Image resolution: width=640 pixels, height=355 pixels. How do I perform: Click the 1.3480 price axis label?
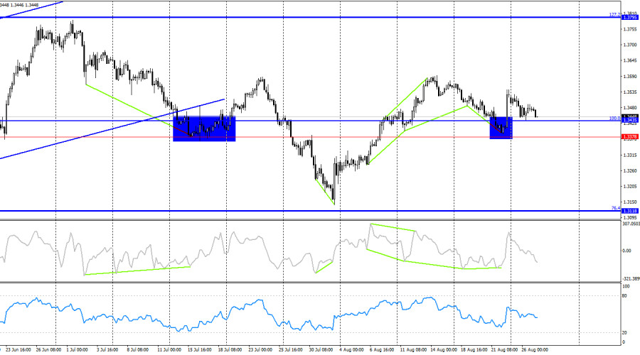pos(630,108)
